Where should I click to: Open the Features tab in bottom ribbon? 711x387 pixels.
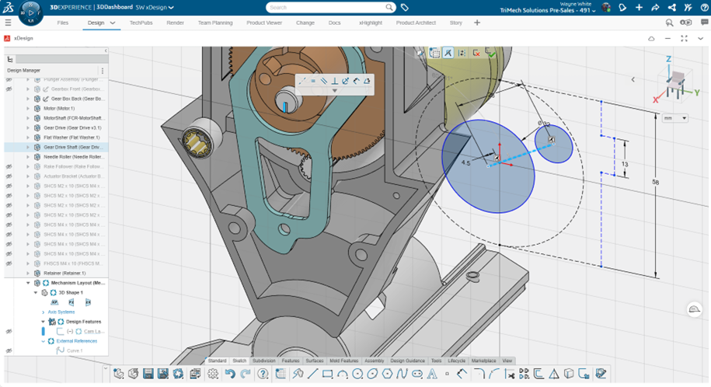291,361
